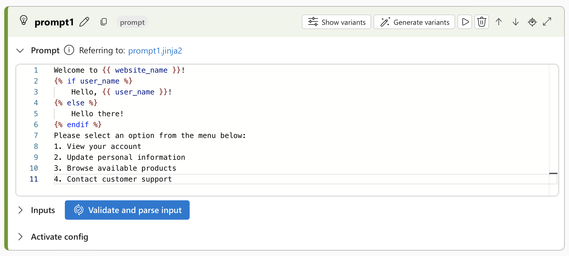The image size is (569, 256).
Task: Collapse the Prompt section chevron
Action: tap(20, 51)
